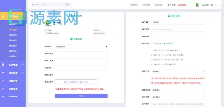Image resolution: width=224 pixels, height=107 pixels.
Task: Open 主题设置 in the top navigation
Action: [x=158, y=5]
